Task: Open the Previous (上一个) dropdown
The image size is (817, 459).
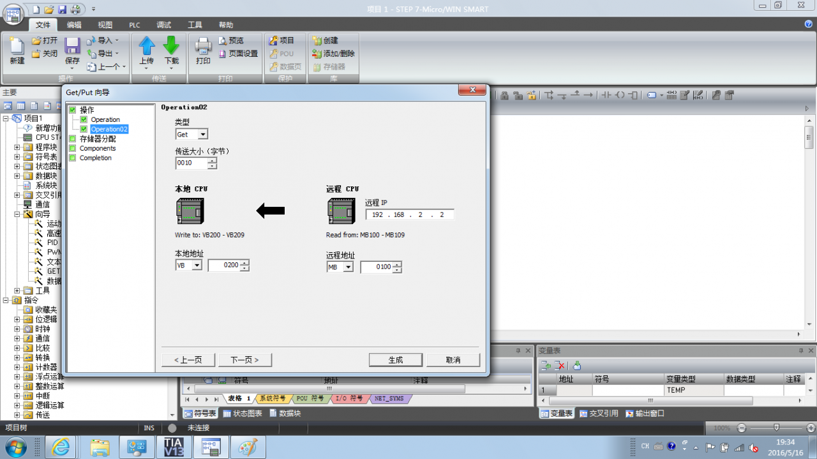Action: pyautogui.click(x=124, y=66)
